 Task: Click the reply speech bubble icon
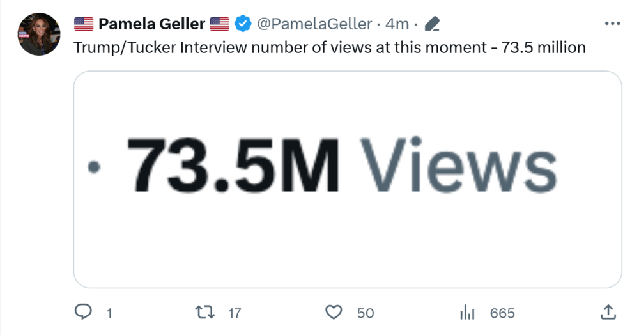[x=84, y=312]
